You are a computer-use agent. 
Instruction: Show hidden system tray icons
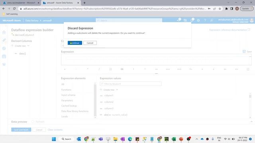[196, 139]
